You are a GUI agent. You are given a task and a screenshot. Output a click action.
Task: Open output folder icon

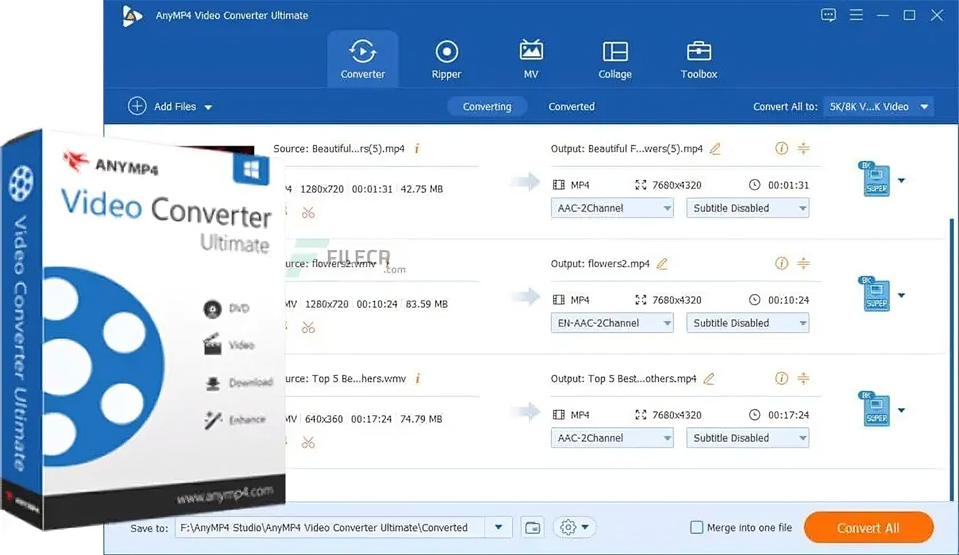pos(532,527)
